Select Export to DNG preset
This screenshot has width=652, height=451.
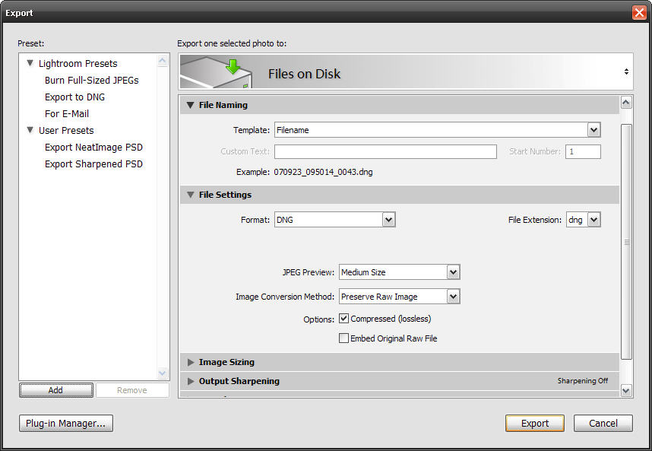[x=74, y=97]
